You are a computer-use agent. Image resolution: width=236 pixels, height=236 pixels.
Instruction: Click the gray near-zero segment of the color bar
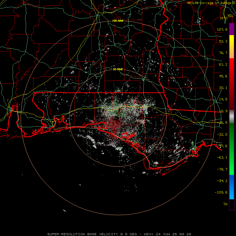[x=232, y=117]
